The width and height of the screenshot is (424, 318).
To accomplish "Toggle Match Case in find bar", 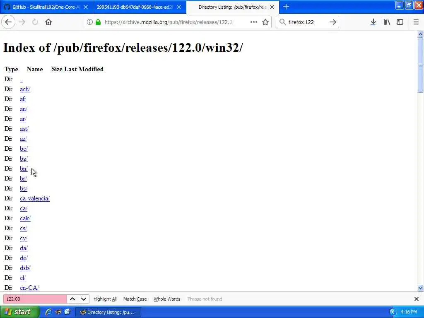I will click(135, 299).
